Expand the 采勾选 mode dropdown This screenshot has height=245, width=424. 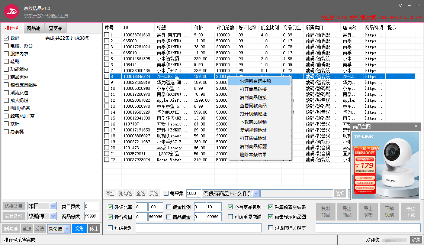pos(67,229)
